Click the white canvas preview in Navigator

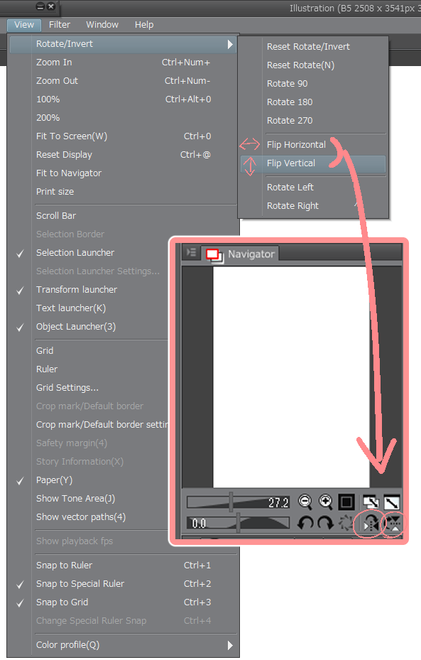[x=291, y=377]
